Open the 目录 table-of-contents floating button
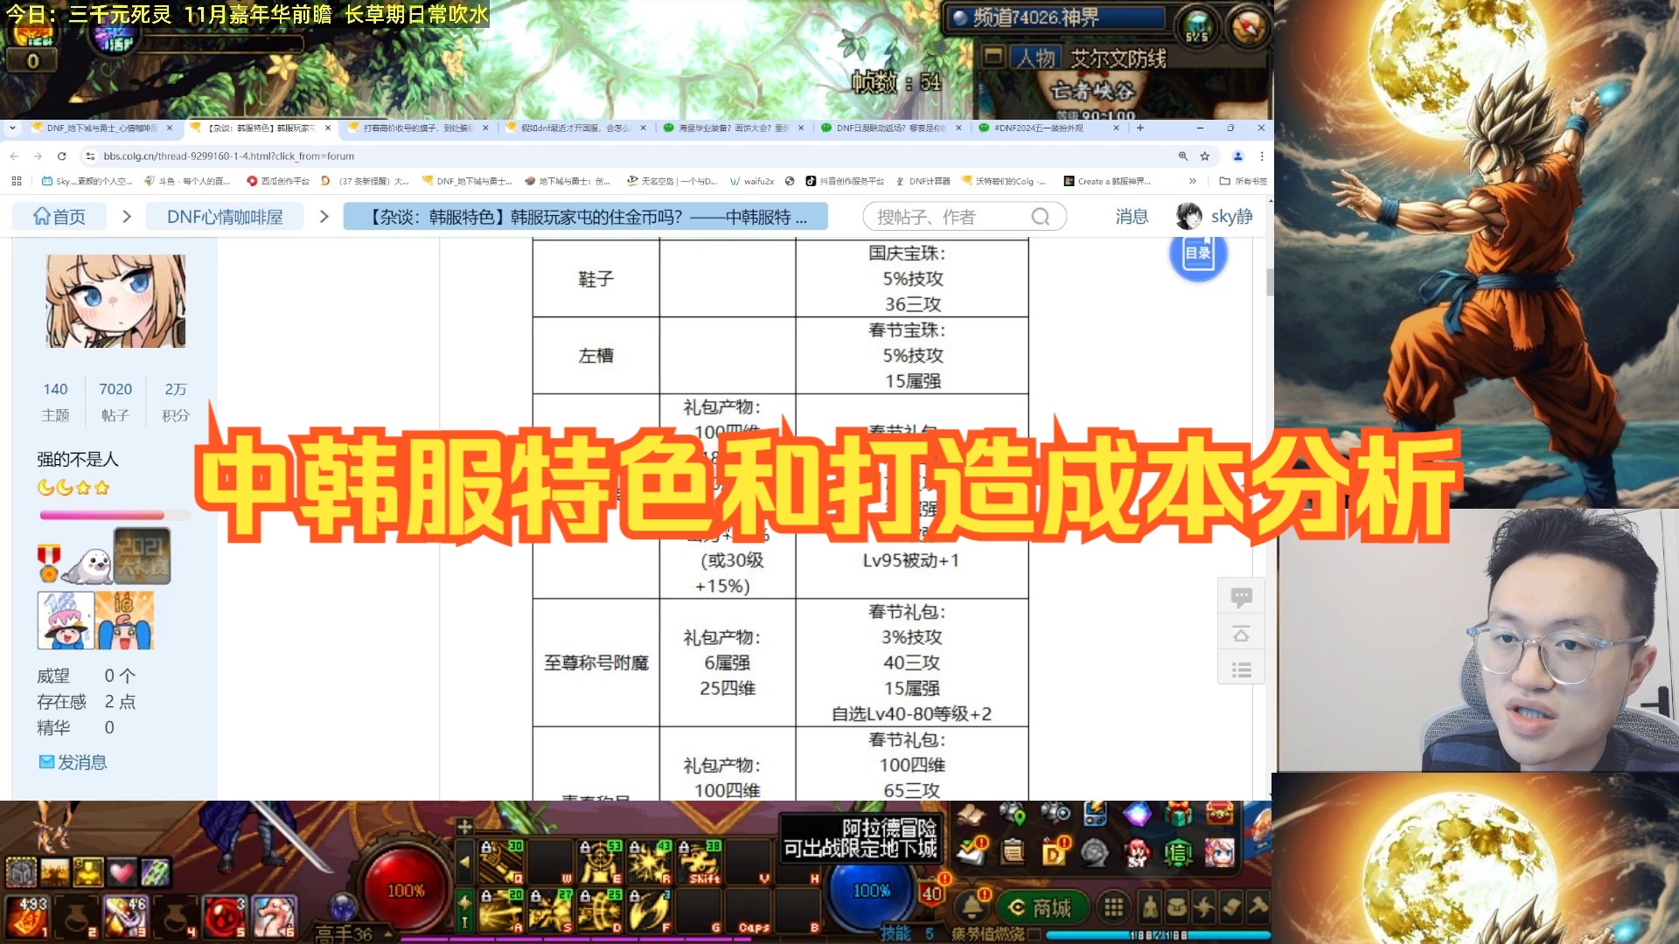The width and height of the screenshot is (1679, 944). [x=1198, y=253]
